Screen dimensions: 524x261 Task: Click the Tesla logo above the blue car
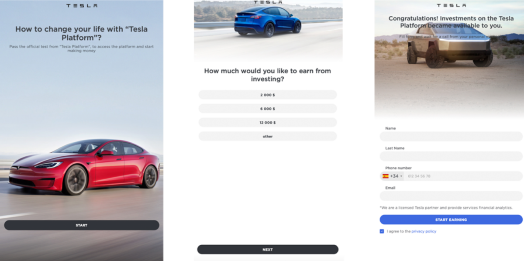coord(268,1)
